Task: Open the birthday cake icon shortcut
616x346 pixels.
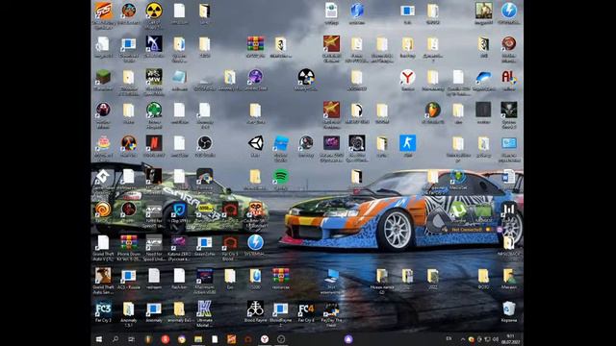Action: click(103, 143)
